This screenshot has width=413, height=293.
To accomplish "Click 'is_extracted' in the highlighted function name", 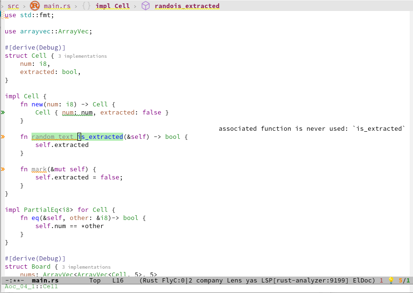I will (100, 136).
